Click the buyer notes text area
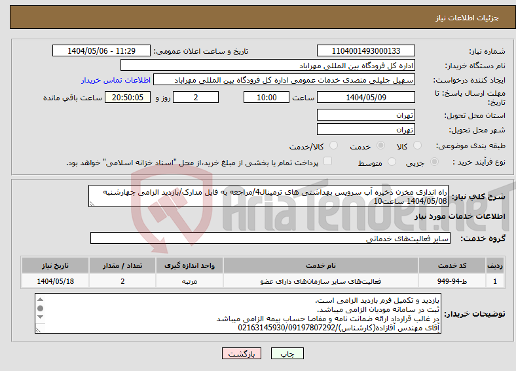The width and height of the screenshot is (516, 371). pyautogui.click(x=238, y=313)
